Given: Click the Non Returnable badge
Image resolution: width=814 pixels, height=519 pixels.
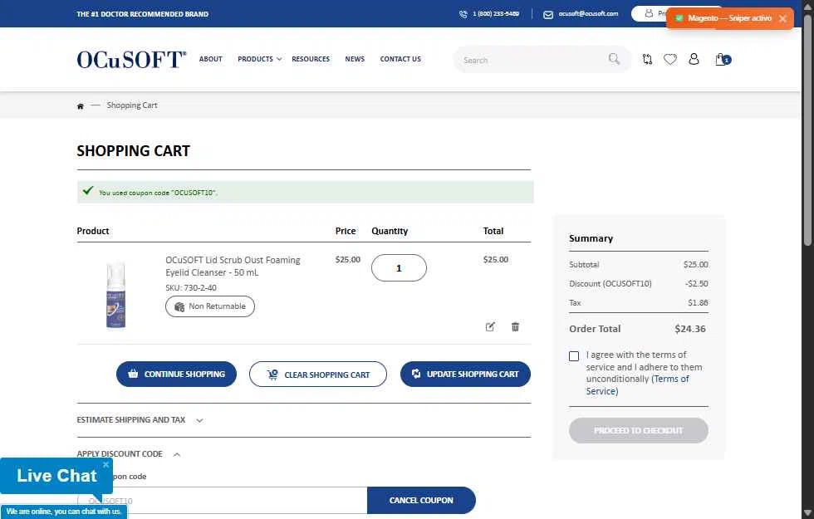Looking at the screenshot, I should (209, 306).
